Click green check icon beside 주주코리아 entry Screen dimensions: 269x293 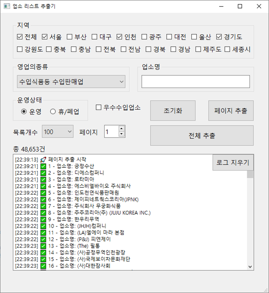click(43, 213)
